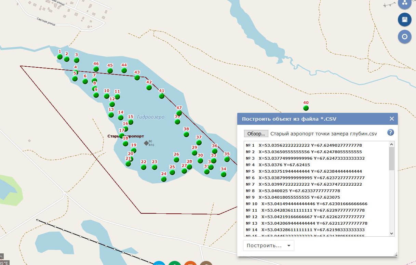Select map point marker 25
The image size is (416, 265).
tap(172, 172)
